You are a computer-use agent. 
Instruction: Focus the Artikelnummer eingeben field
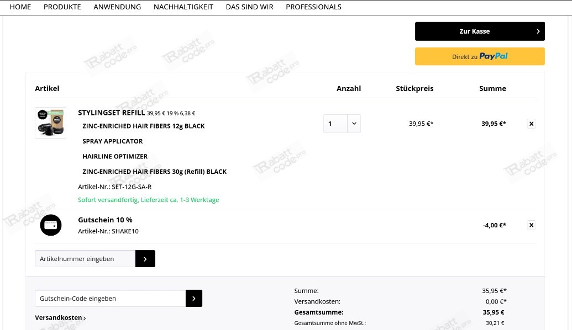(x=85, y=259)
